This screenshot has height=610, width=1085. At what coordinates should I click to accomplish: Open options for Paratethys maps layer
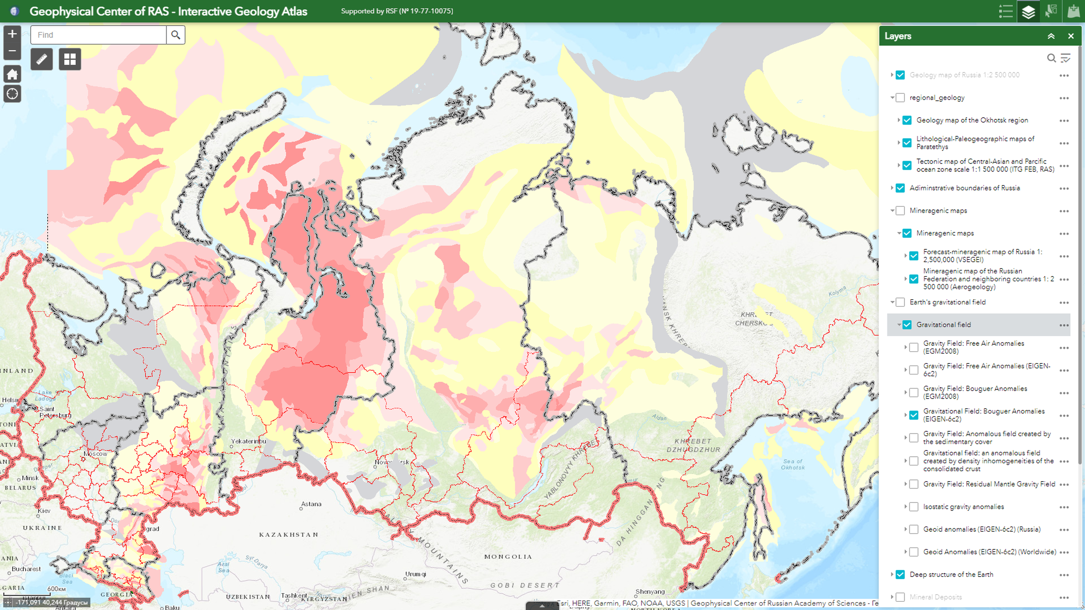point(1064,143)
